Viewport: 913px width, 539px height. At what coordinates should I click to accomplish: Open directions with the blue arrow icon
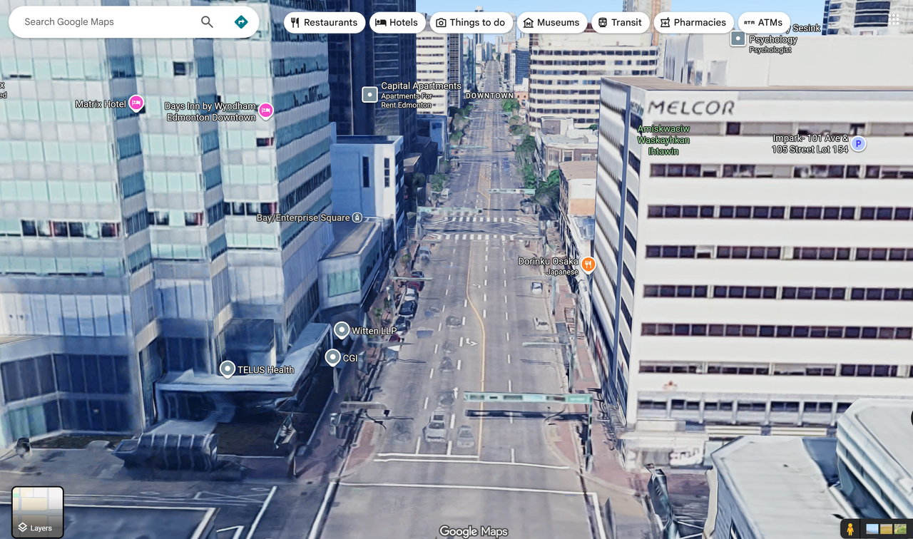click(241, 22)
